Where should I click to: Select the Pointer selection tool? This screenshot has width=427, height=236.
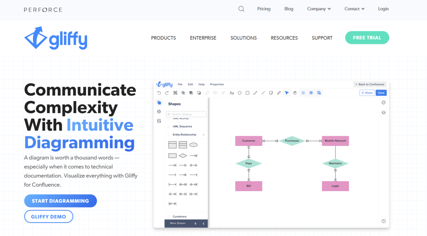(287, 93)
